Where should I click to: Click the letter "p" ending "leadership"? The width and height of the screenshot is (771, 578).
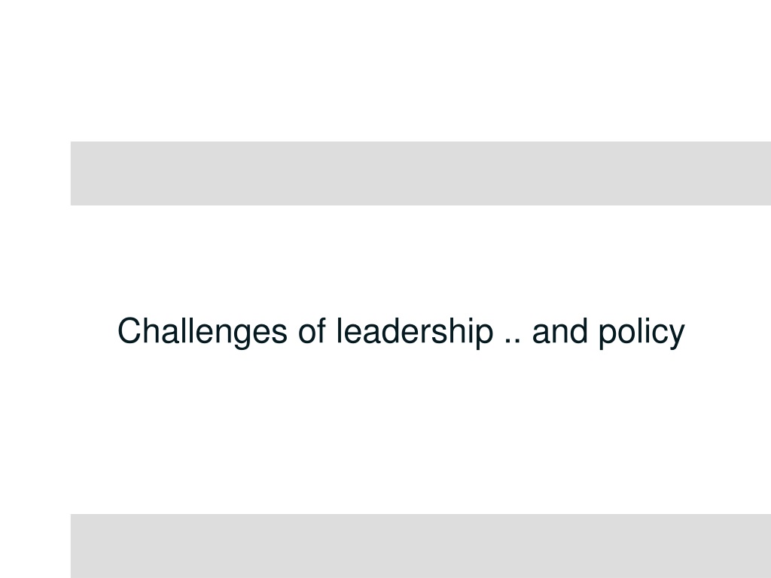pyautogui.click(x=484, y=336)
